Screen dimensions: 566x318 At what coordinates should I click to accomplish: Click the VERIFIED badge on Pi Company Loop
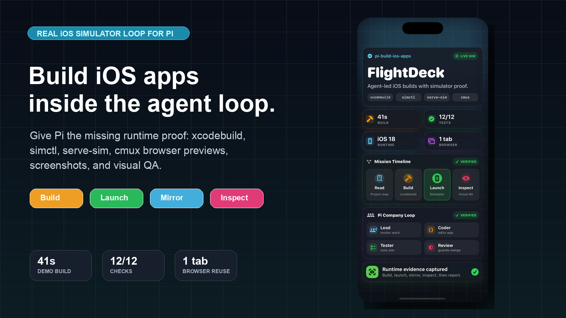click(x=466, y=215)
